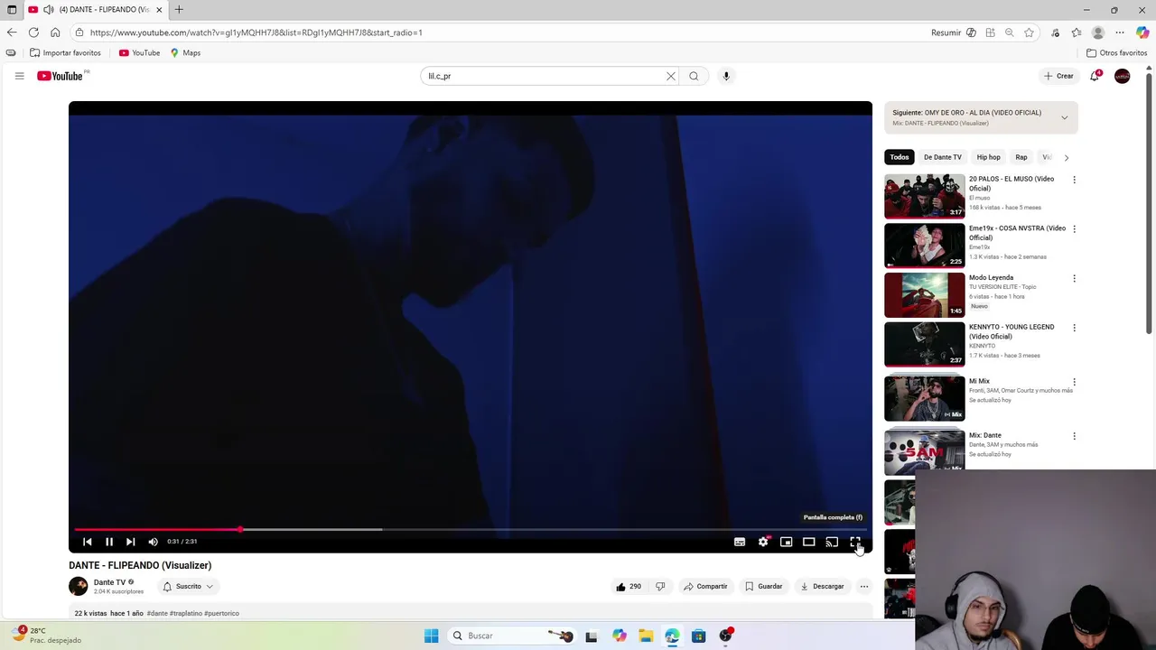The width and height of the screenshot is (1156, 650).
Task: Open the browser home page icon
Action: (x=55, y=32)
